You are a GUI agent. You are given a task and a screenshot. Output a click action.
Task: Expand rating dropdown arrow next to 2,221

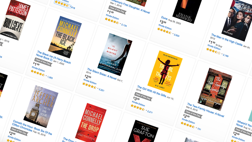pyautogui.click(x=98, y=88)
